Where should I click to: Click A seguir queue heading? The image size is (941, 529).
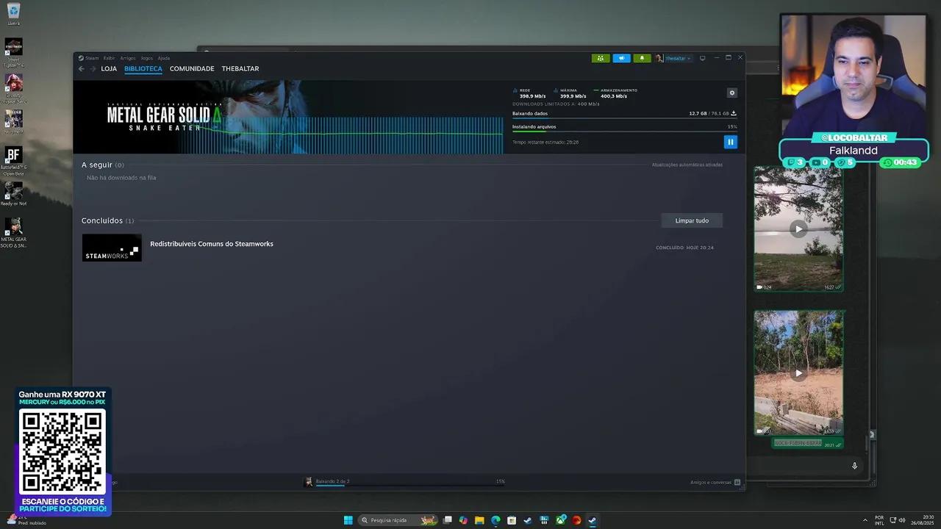(x=103, y=165)
